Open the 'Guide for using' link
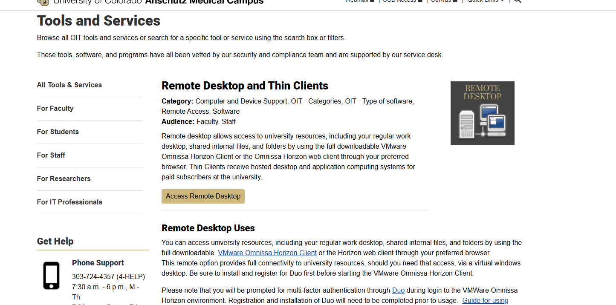 pos(485,300)
